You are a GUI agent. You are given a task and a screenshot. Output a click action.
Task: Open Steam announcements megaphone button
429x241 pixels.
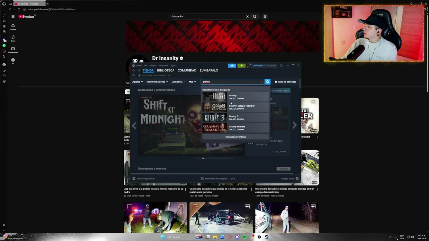pos(232,66)
